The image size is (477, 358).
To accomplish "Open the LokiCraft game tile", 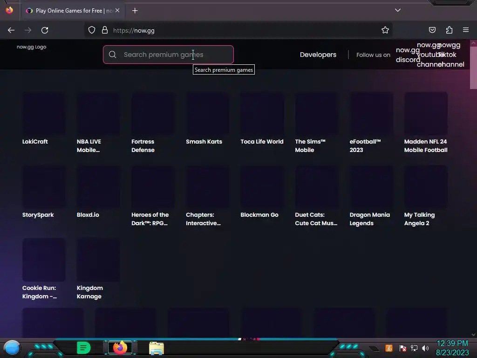I will tap(44, 119).
